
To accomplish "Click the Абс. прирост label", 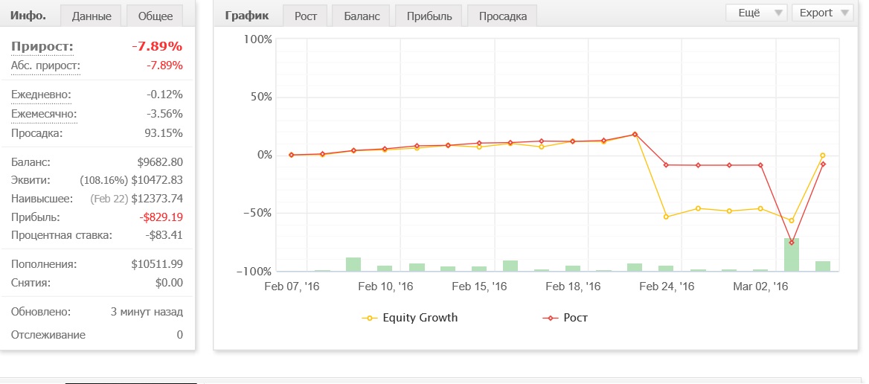I will (45, 66).
